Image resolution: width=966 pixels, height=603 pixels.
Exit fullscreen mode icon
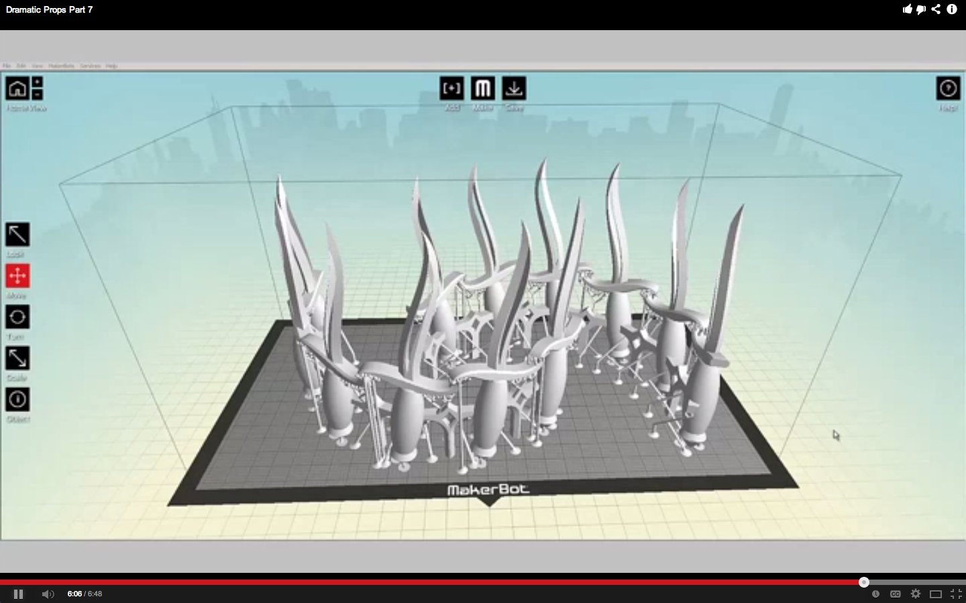(x=956, y=594)
